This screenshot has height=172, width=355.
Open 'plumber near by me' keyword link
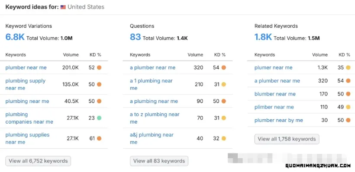pyautogui.click(x=279, y=120)
